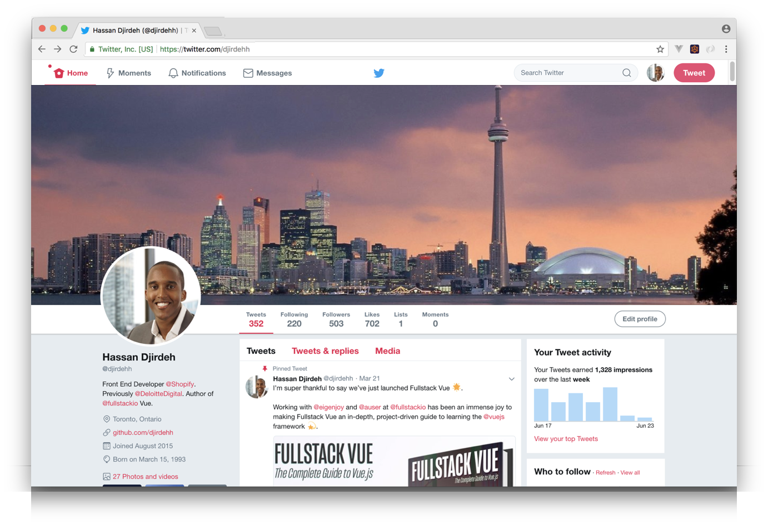Open View your top Tweets link
The width and height of the screenshot is (768, 525).
566,439
